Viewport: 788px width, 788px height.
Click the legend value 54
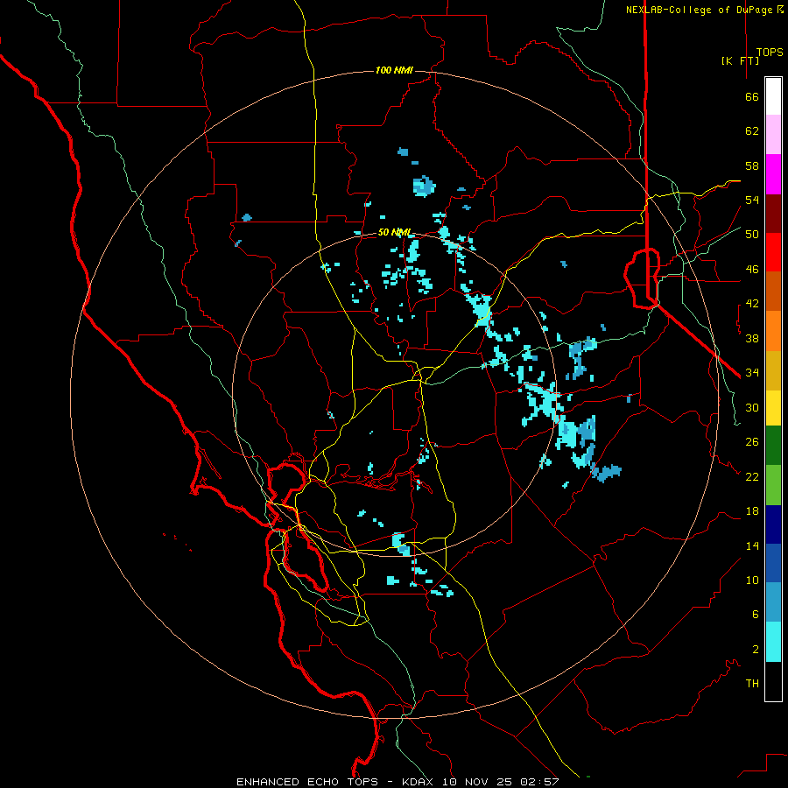(752, 200)
